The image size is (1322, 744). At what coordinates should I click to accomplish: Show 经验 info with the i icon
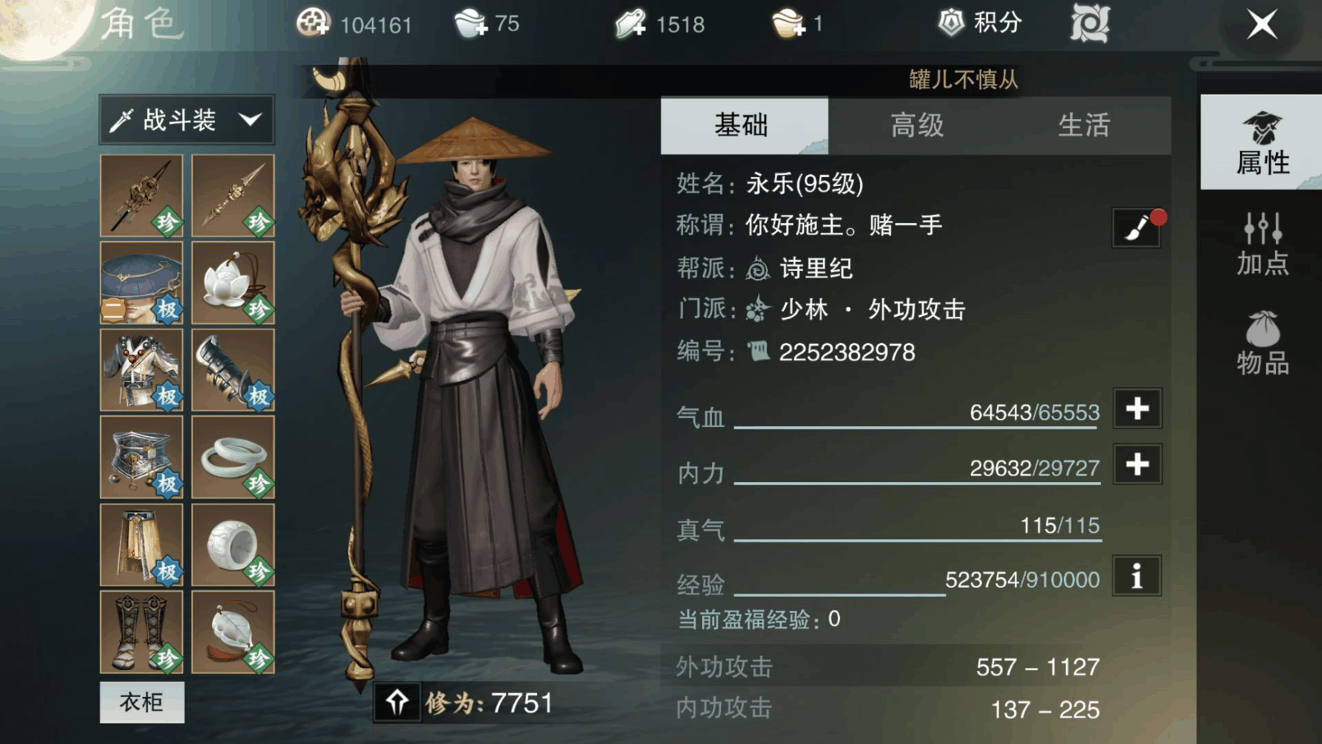1137,576
